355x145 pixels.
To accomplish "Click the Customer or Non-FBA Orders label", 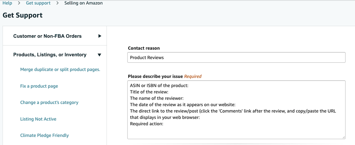I will pyautogui.click(x=47, y=36).
